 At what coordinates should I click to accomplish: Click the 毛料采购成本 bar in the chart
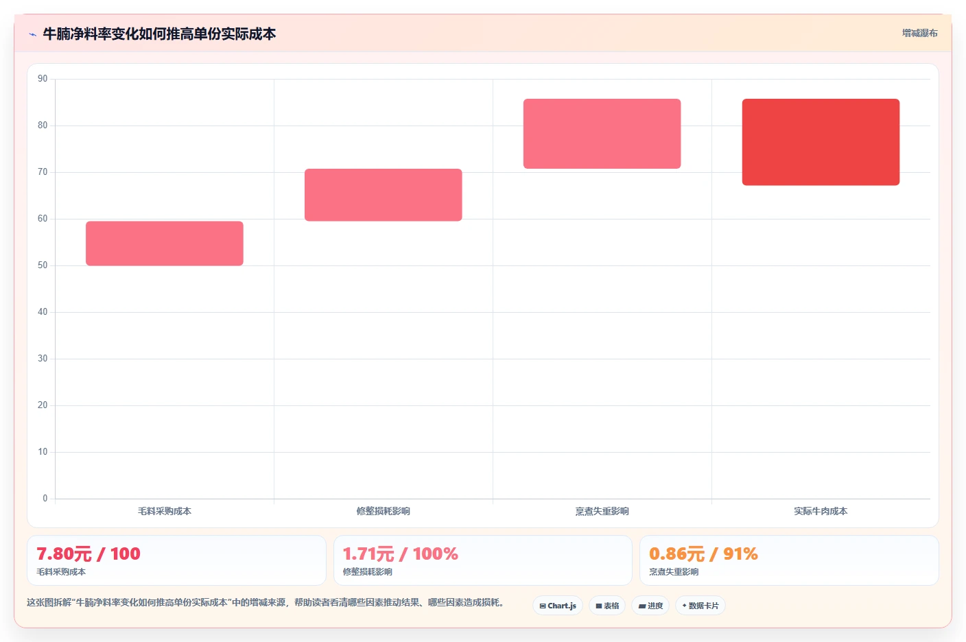tap(165, 243)
